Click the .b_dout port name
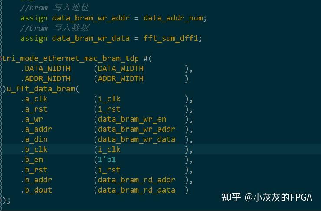 pos(36,190)
